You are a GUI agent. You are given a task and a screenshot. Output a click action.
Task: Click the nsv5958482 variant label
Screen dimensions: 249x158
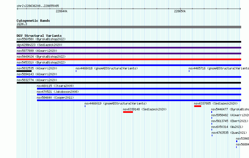(230, 115)
